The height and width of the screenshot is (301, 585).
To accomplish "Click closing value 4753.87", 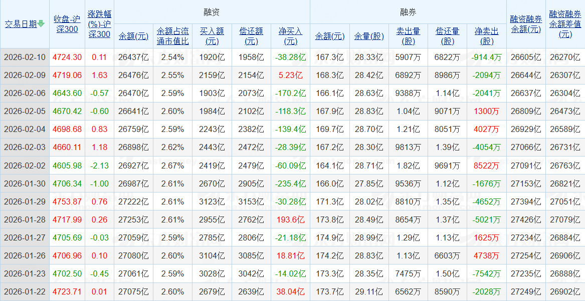I will (x=67, y=201).
